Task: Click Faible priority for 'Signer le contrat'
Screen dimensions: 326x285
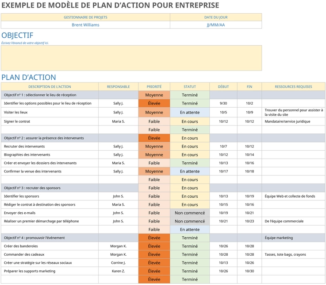Action: click(x=154, y=121)
